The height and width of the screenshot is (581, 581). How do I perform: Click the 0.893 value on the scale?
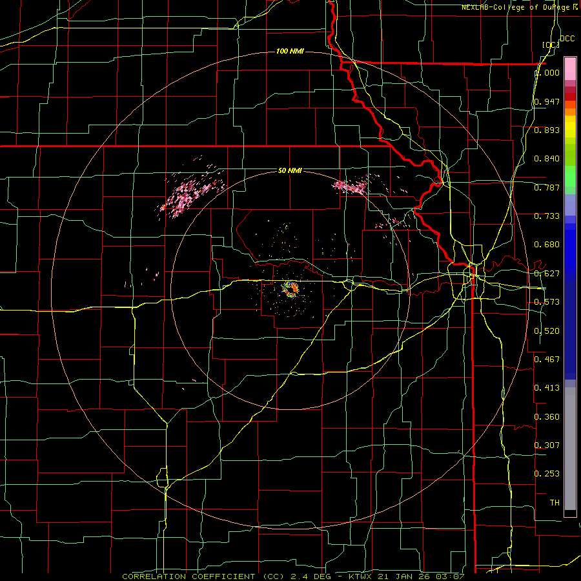(547, 130)
